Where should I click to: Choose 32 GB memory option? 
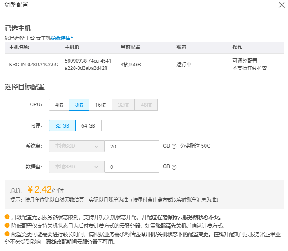click(x=62, y=126)
